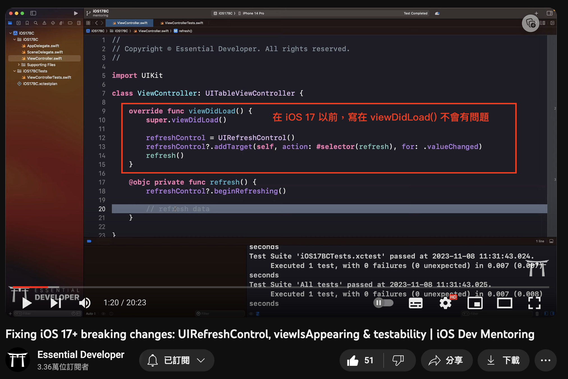Open more actions three-dot menu
The image size is (568, 379).
pyautogui.click(x=545, y=360)
